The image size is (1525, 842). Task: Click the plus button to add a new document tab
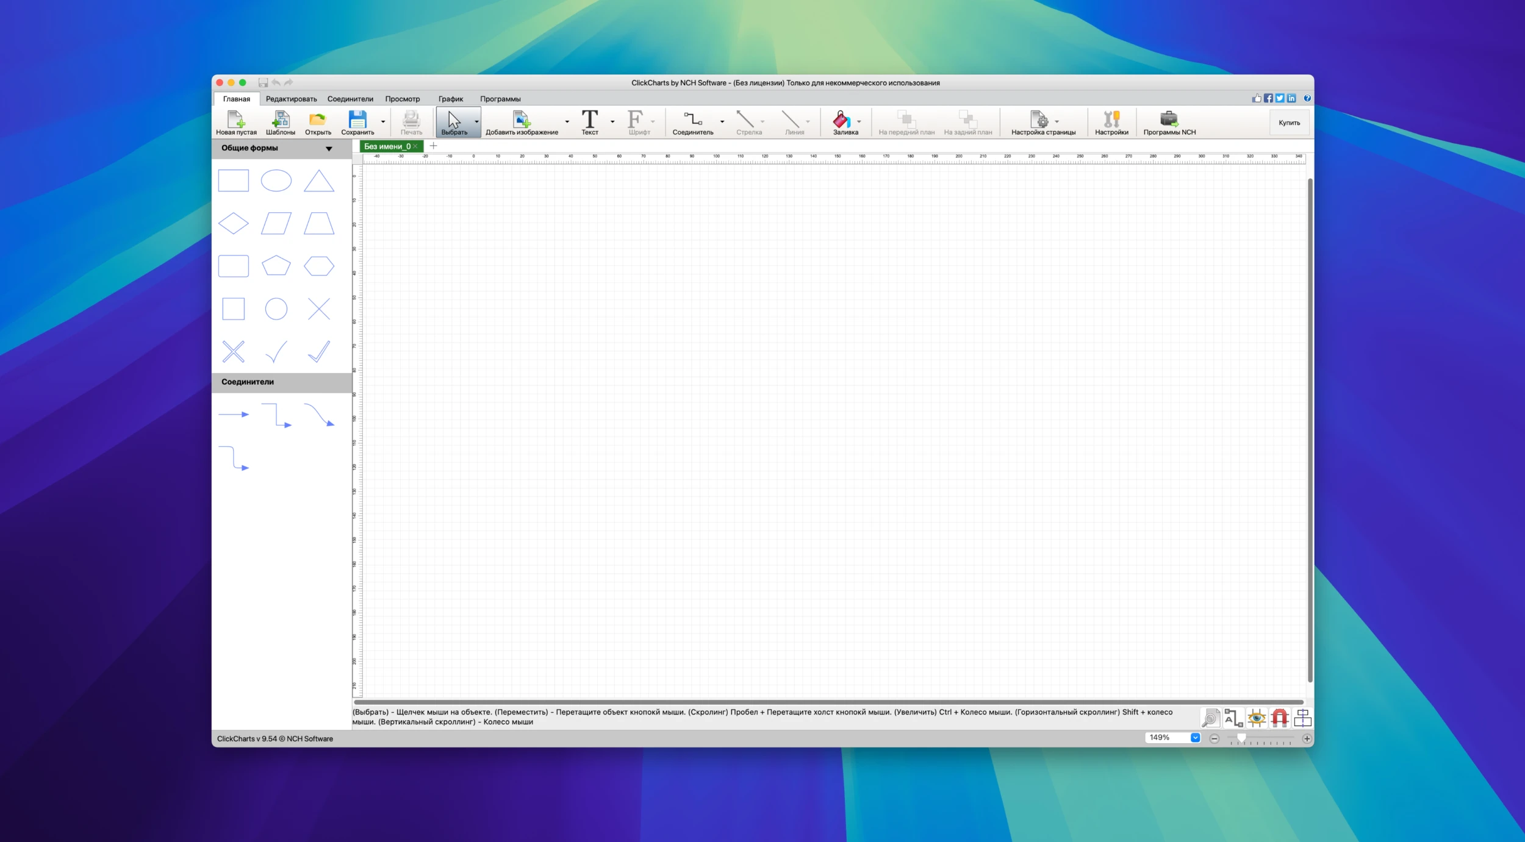coord(433,146)
